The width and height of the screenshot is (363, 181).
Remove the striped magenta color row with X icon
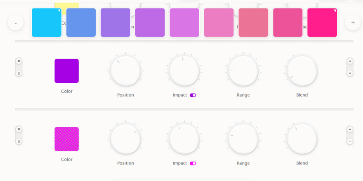coord(19,129)
